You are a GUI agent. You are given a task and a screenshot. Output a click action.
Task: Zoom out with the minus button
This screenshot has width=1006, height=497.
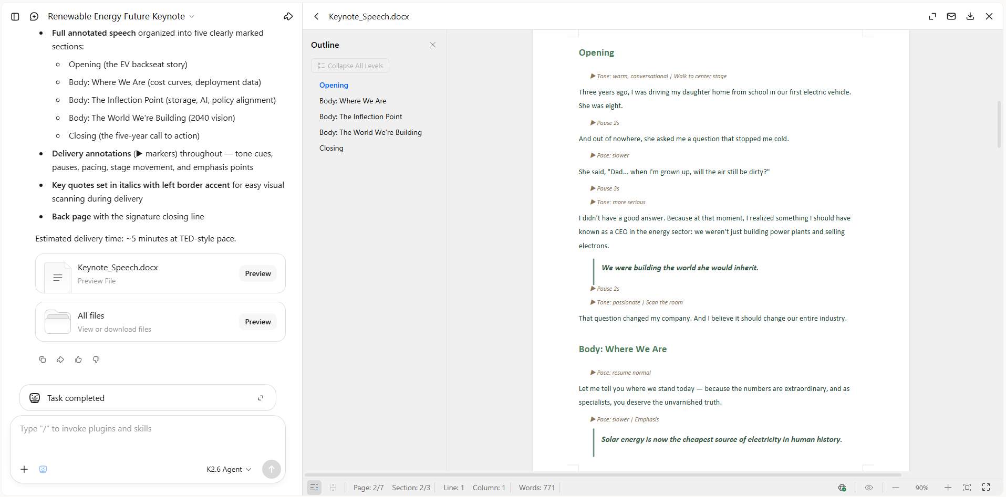[x=896, y=488]
